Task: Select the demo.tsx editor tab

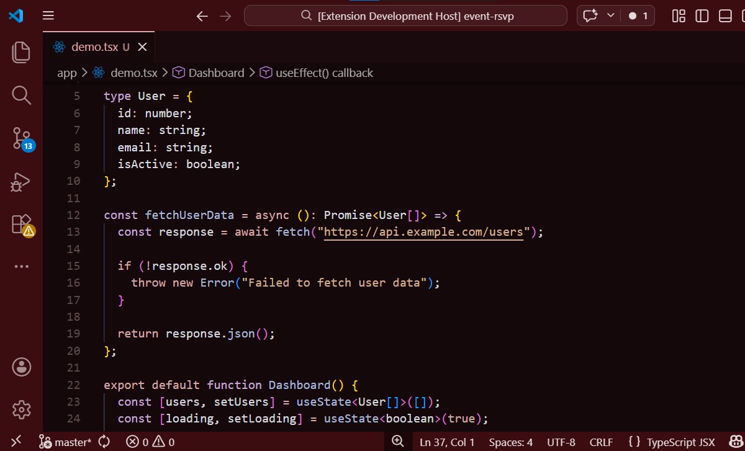Action: [x=99, y=47]
